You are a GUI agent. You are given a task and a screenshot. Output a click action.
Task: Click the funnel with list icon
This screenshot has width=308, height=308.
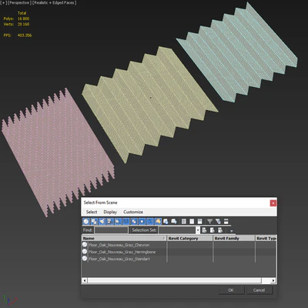pyautogui.click(x=218, y=221)
